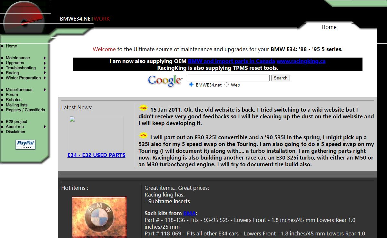Expand the Upgrades submenu arrow

click(45, 63)
